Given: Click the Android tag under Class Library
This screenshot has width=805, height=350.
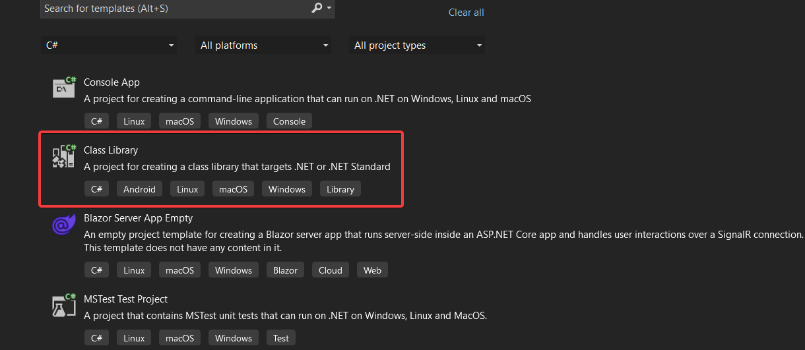Looking at the screenshot, I should click(140, 189).
